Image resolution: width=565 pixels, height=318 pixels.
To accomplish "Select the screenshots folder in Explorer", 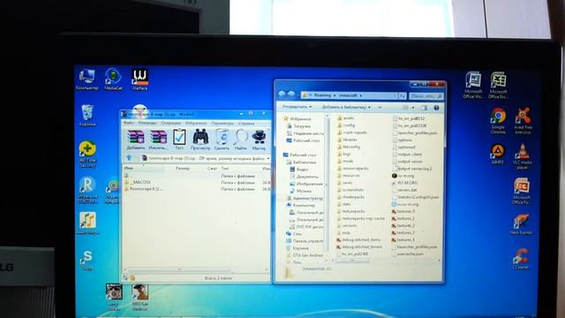I will [350, 190].
